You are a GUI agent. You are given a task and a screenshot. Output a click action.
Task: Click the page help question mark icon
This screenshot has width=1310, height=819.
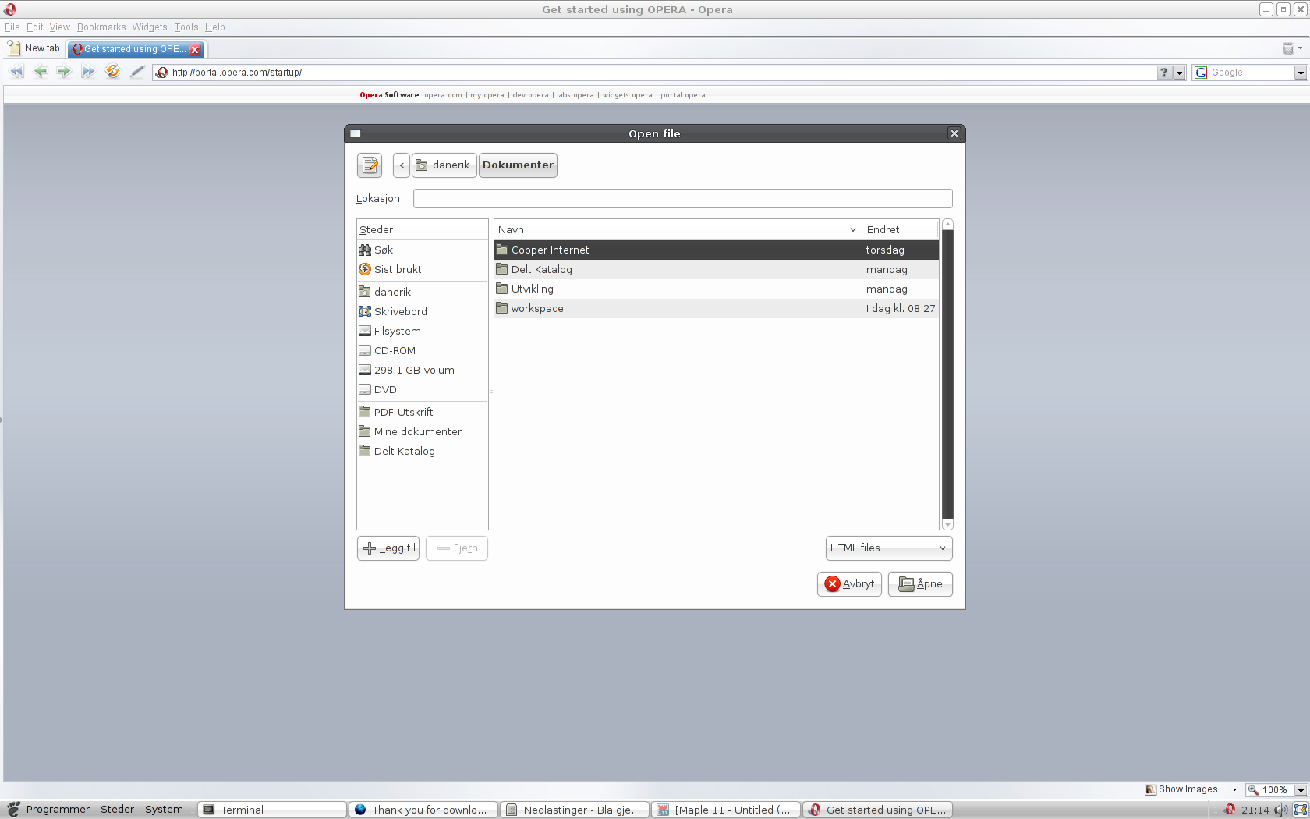(x=1164, y=73)
